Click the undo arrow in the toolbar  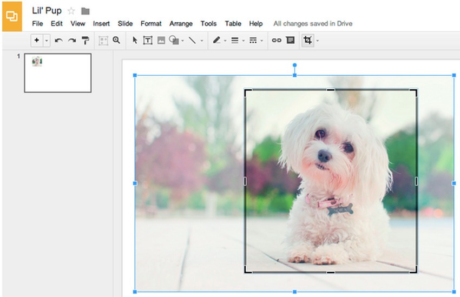tap(59, 41)
